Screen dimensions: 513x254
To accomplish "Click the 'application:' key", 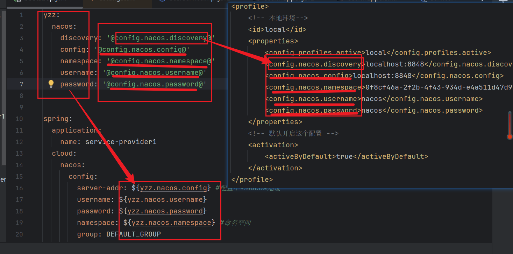I will pyautogui.click(x=77, y=130).
